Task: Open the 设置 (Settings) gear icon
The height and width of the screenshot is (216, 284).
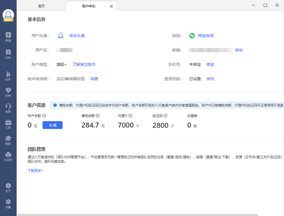Action: tap(8, 204)
